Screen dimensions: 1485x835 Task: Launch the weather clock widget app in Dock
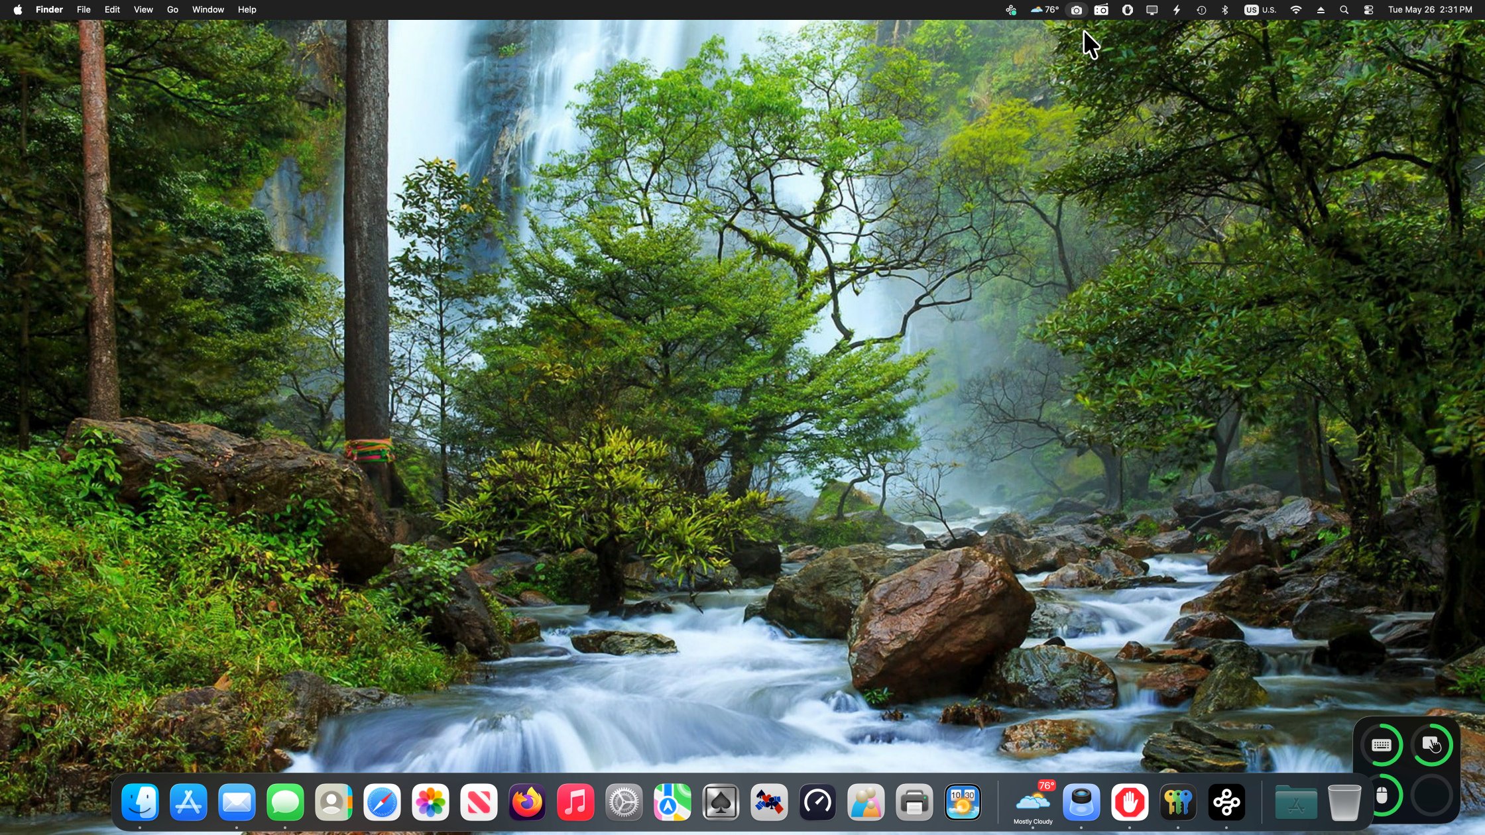click(963, 802)
